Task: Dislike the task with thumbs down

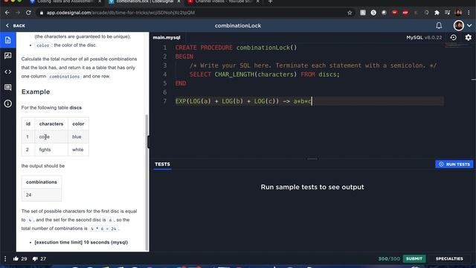Action: pyautogui.click(x=35, y=259)
